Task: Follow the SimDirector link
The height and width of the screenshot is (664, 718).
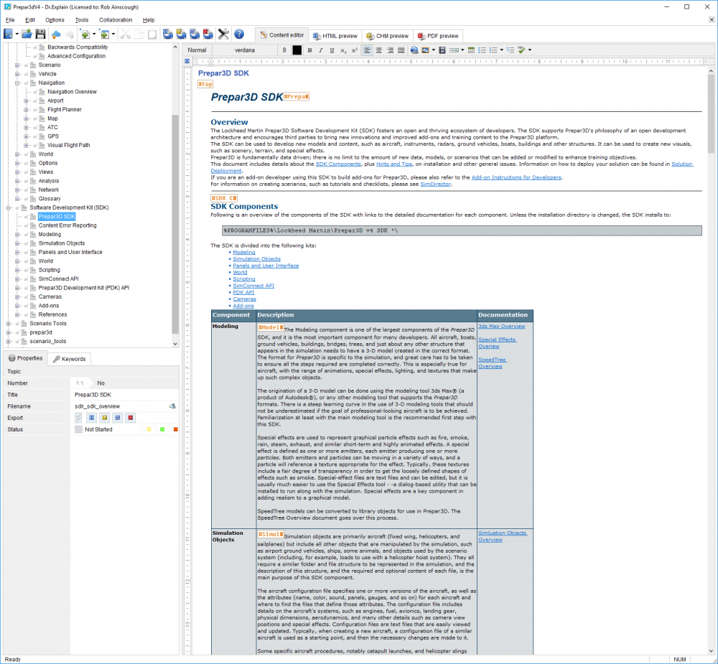Action: [436, 184]
